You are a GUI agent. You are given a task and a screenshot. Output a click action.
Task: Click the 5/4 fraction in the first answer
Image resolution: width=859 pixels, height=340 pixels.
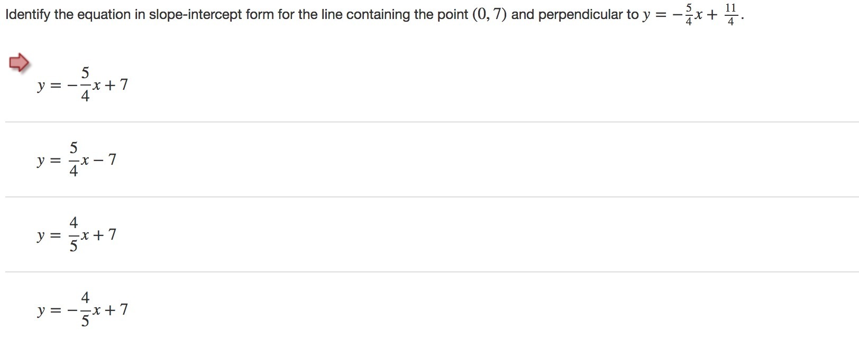click(85, 84)
